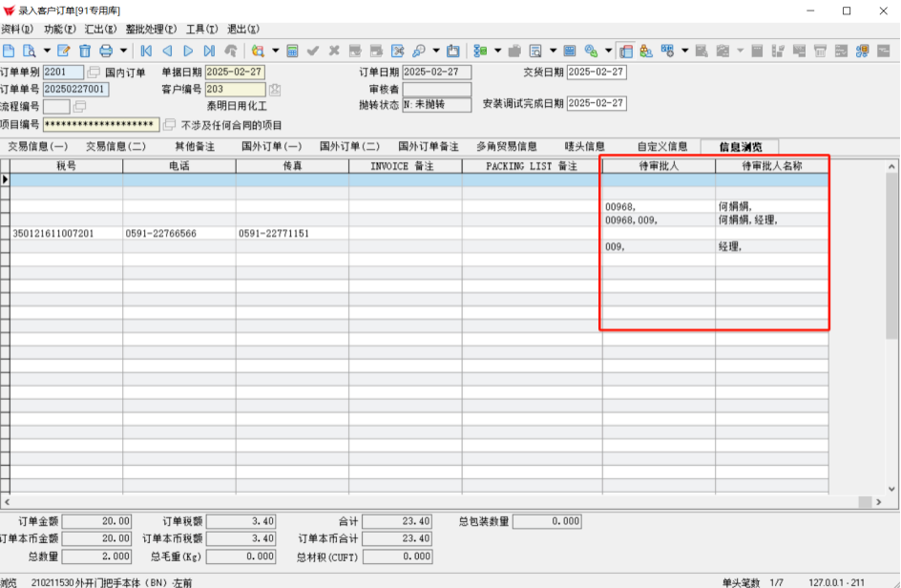Viewport: 901px width, 588px height.
Task: Go to the first record
Action: (147, 51)
